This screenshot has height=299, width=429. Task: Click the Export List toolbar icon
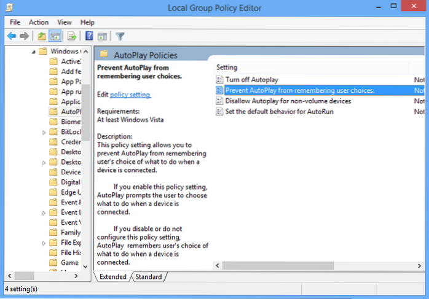pos(71,36)
